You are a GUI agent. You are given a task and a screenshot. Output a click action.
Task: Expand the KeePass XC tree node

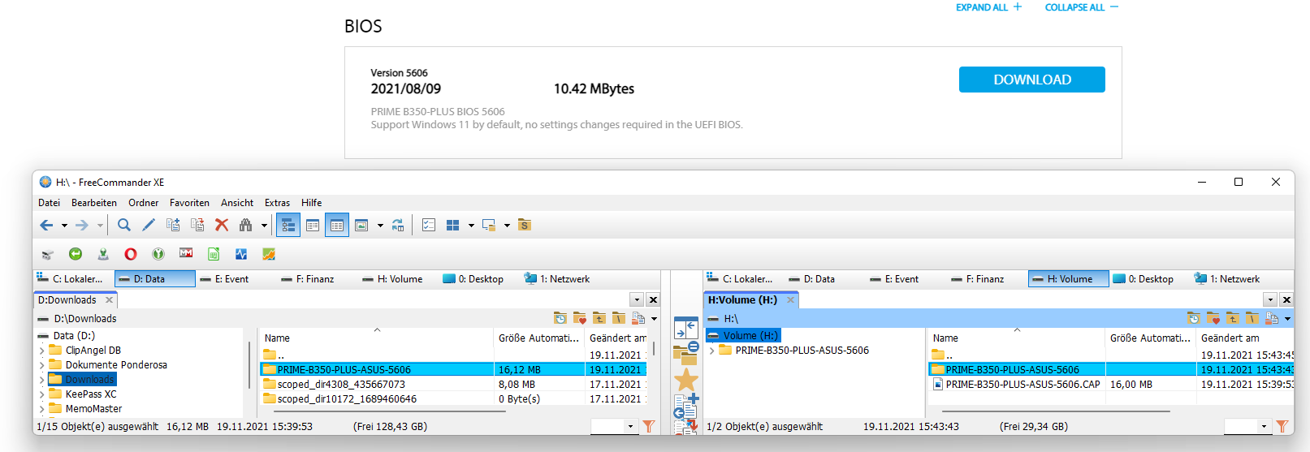(42, 394)
